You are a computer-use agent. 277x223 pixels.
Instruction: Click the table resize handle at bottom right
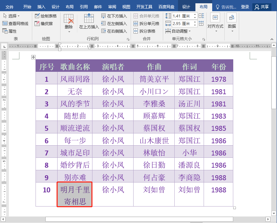pos(235,208)
